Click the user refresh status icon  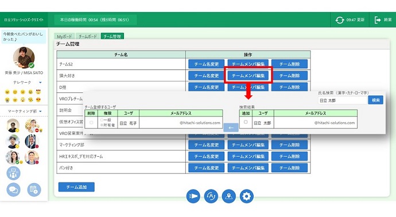tap(211, 196)
